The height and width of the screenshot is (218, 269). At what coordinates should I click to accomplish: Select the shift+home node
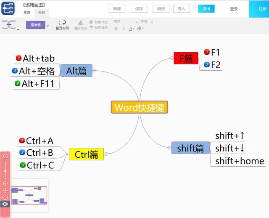coord(240,161)
